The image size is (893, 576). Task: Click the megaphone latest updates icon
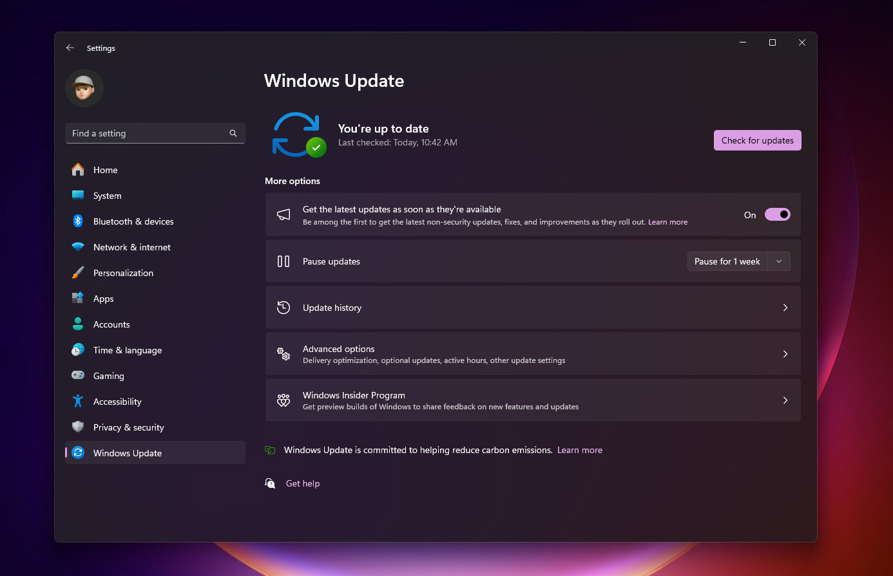pyautogui.click(x=283, y=214)
